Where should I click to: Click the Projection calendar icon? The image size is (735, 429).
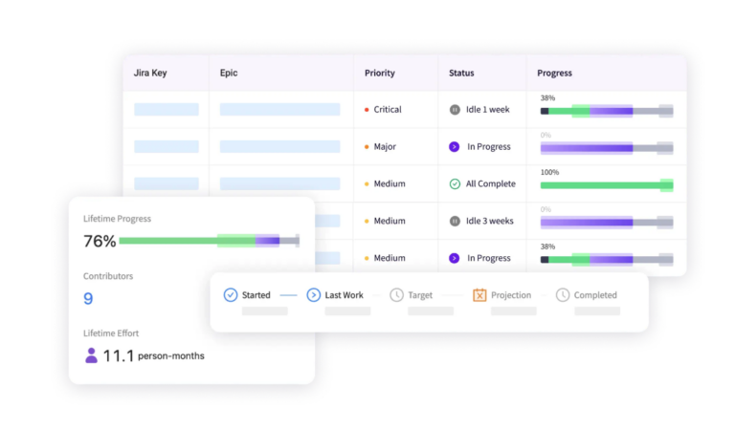479,295
